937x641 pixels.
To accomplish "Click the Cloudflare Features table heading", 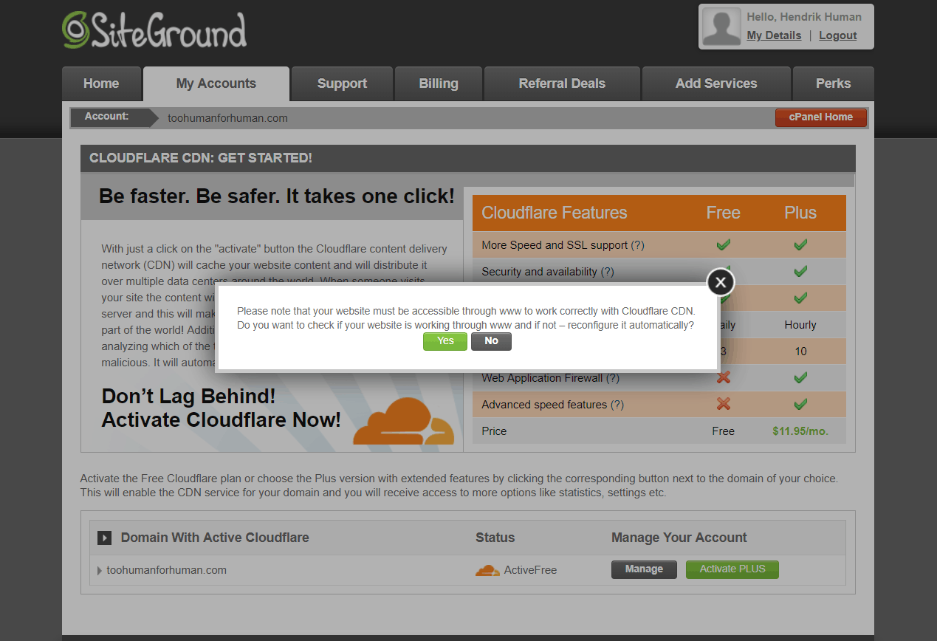I will pos(555,213).
